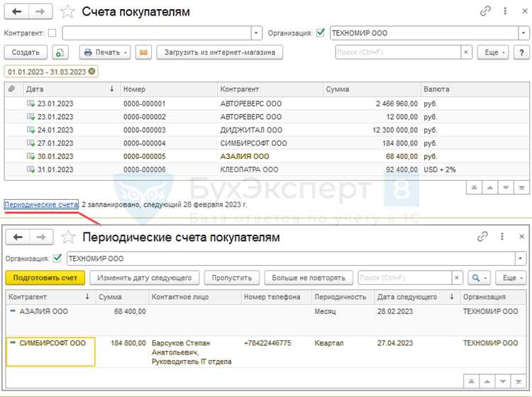532x397 pixels.
Task: Open help with the question mark button
Action: (521, 52)
